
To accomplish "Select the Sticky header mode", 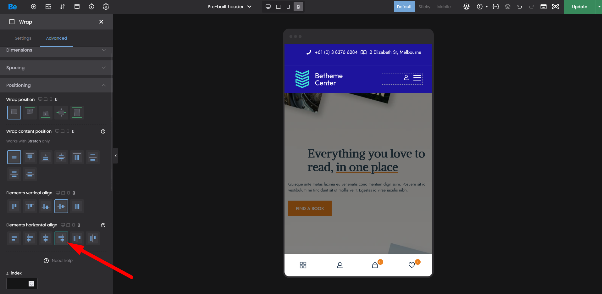I will (x=424, y=7).
